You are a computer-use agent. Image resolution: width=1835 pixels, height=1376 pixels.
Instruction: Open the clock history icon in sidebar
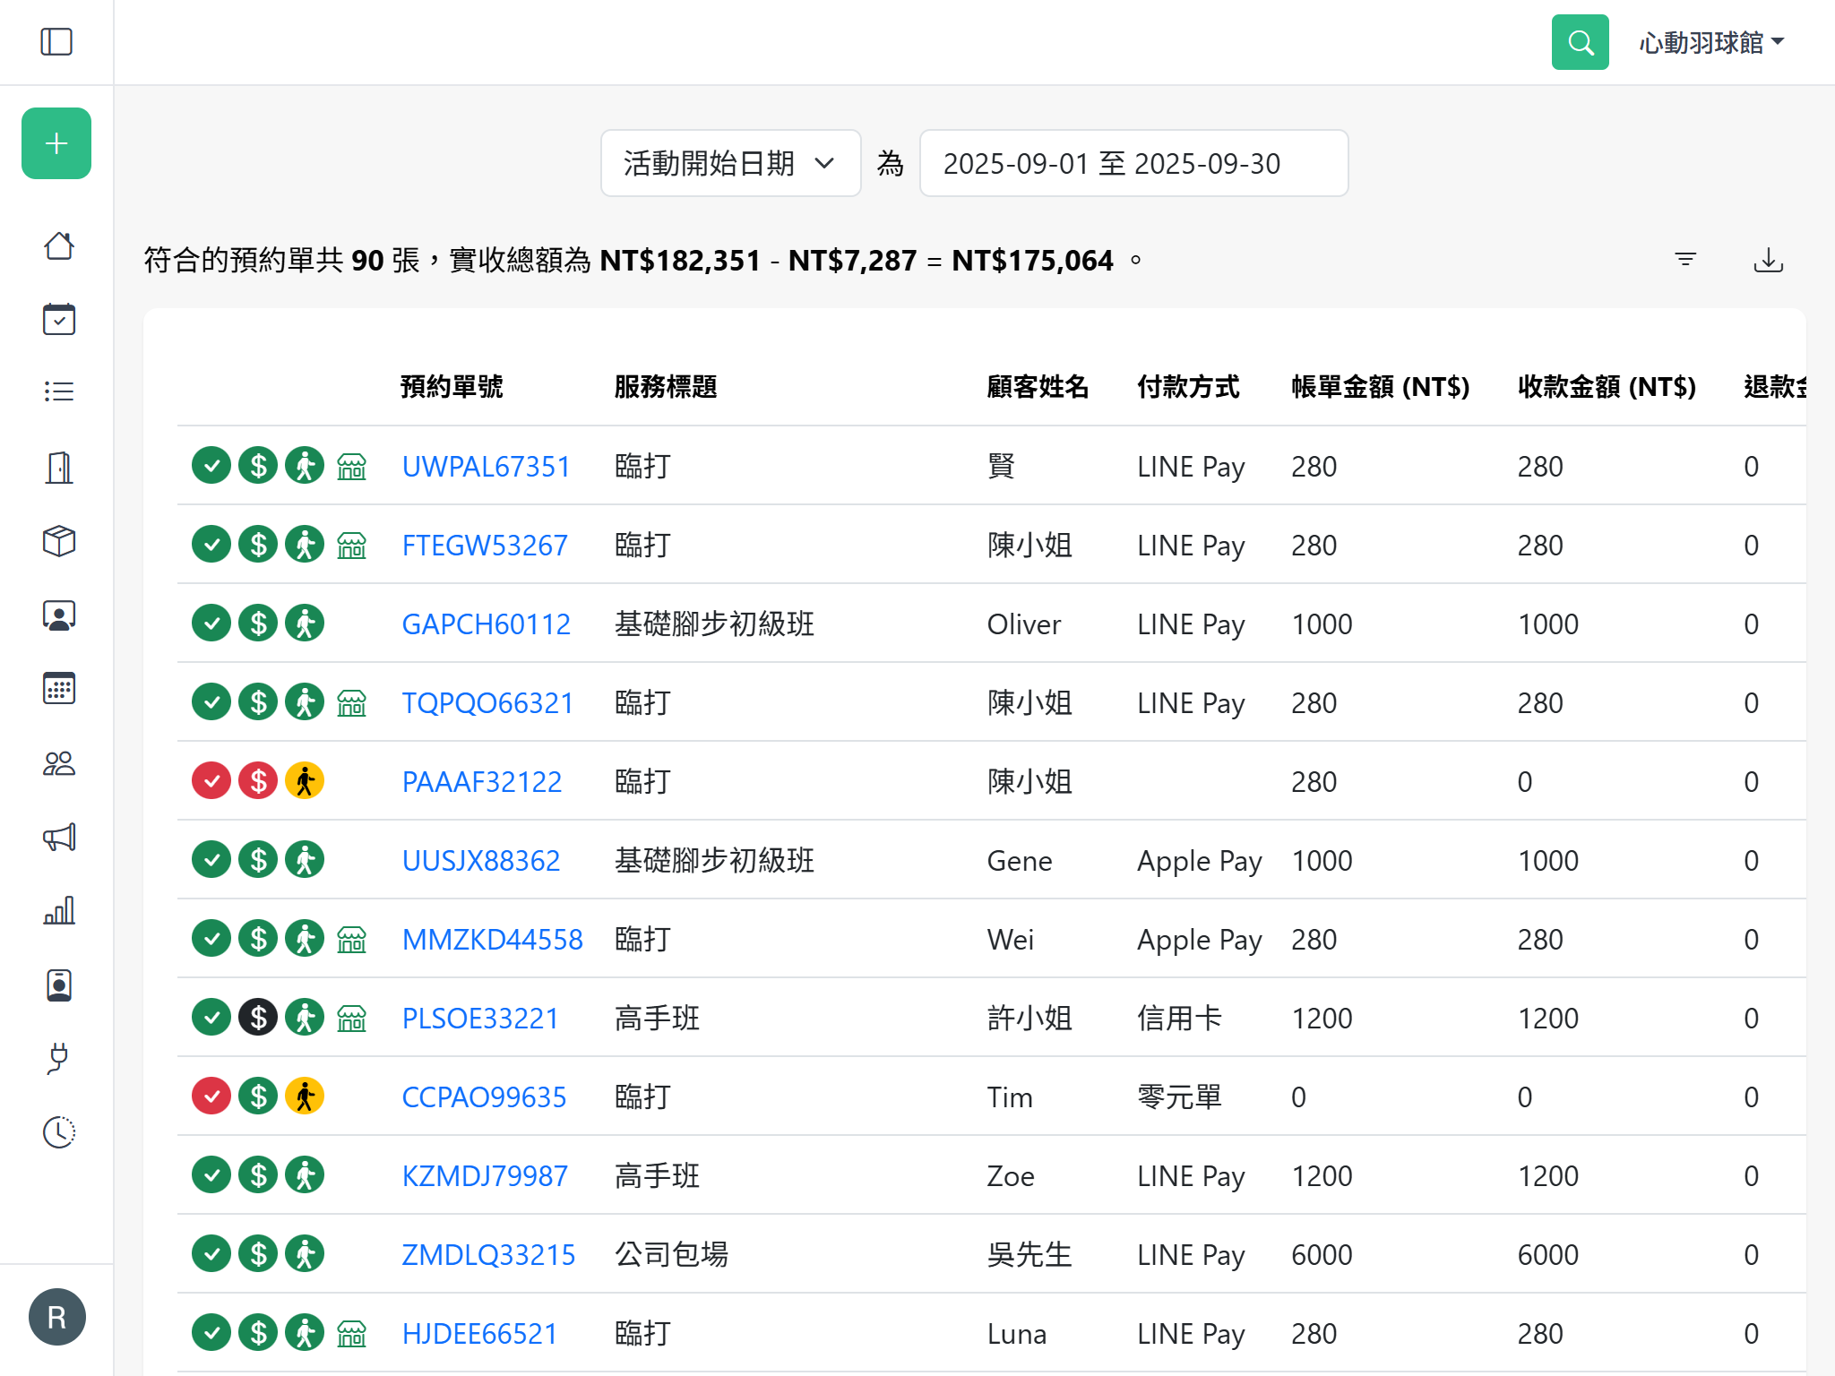[59, 1132]
